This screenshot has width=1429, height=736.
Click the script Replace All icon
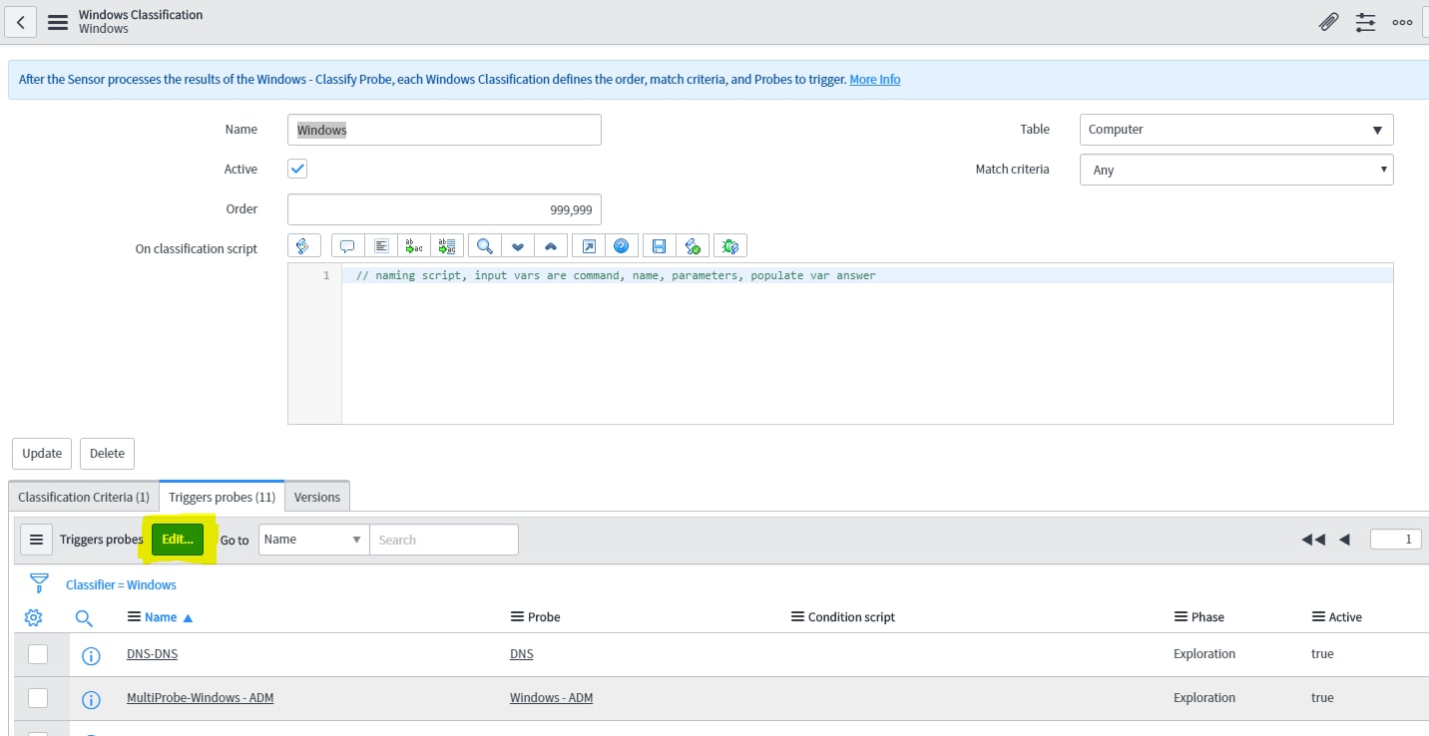point(446,245)
